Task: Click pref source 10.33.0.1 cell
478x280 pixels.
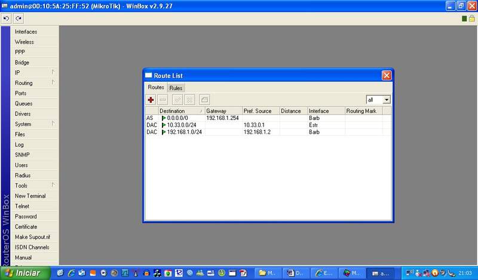Action: point(255,125)
